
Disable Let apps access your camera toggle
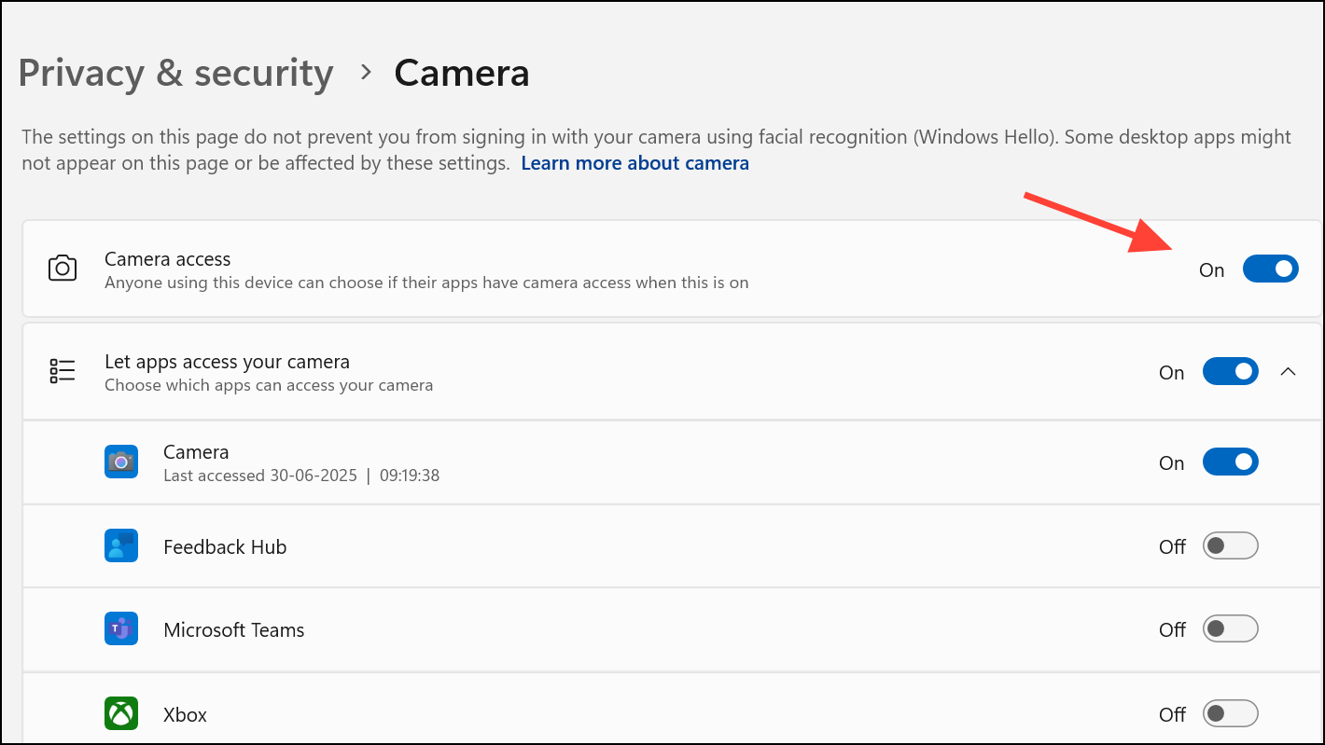pos(1230,371)
